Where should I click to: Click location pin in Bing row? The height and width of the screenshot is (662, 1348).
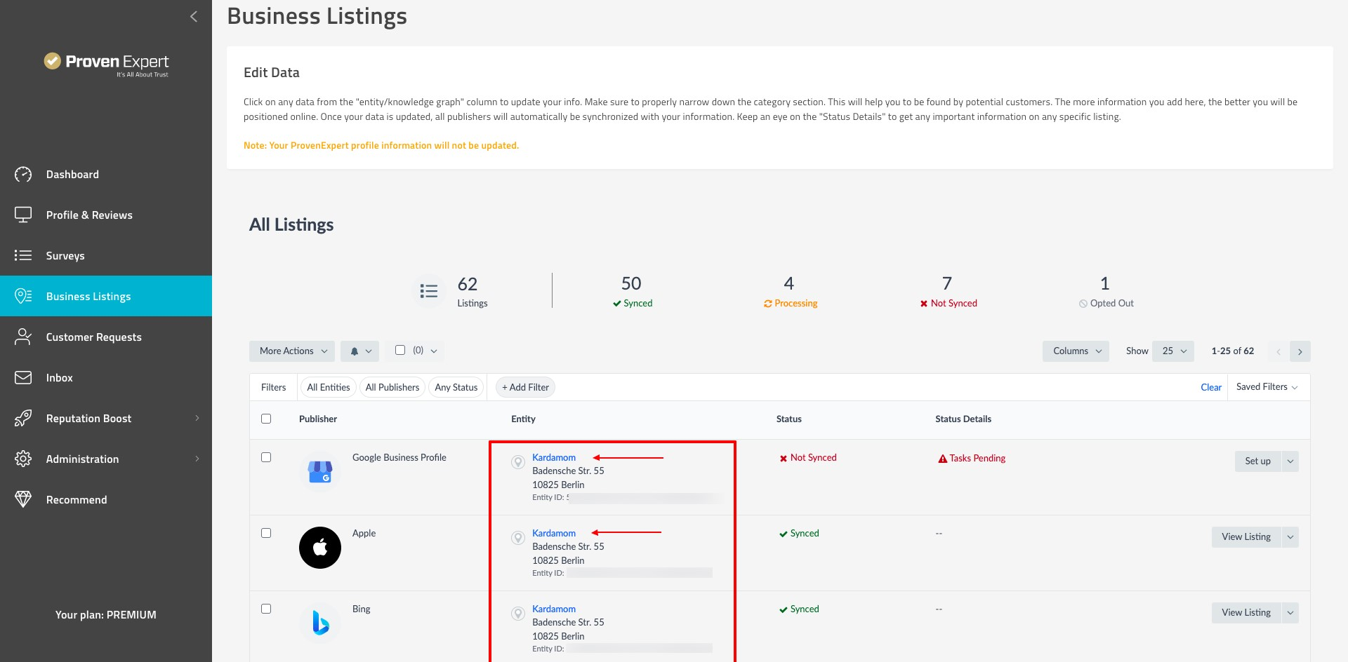click(518, 614)
